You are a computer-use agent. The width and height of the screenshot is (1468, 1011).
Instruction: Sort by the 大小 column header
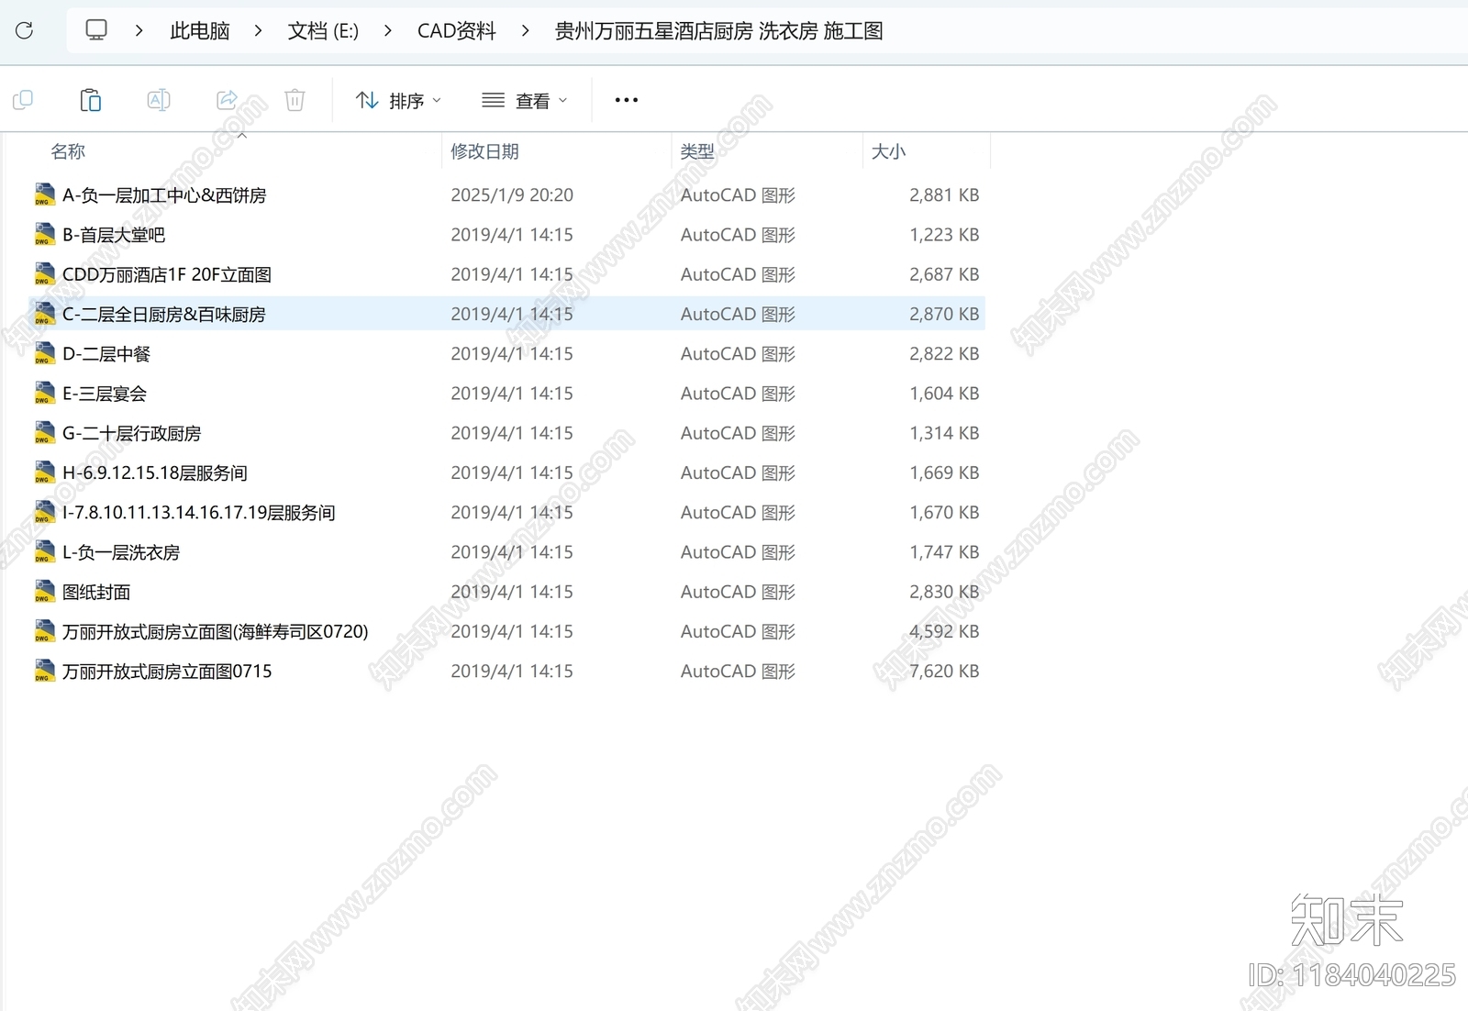tap(888, 151)
